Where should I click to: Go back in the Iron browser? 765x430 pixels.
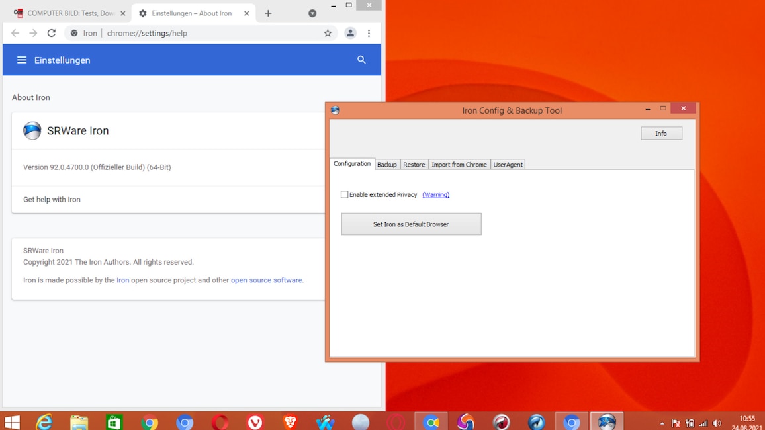click(x=15, y=33)
